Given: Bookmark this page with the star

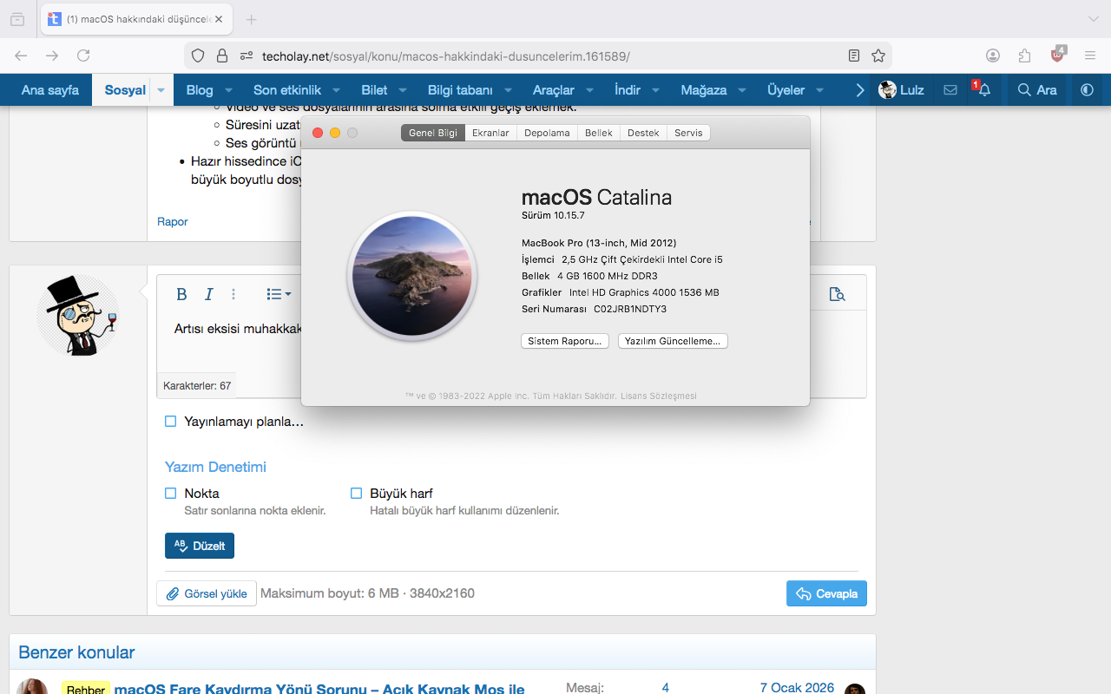Looking at the screenshot, I should point(878,56).
